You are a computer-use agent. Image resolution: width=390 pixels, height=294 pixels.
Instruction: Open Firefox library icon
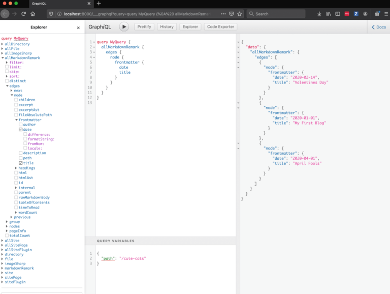pos(329,14)
